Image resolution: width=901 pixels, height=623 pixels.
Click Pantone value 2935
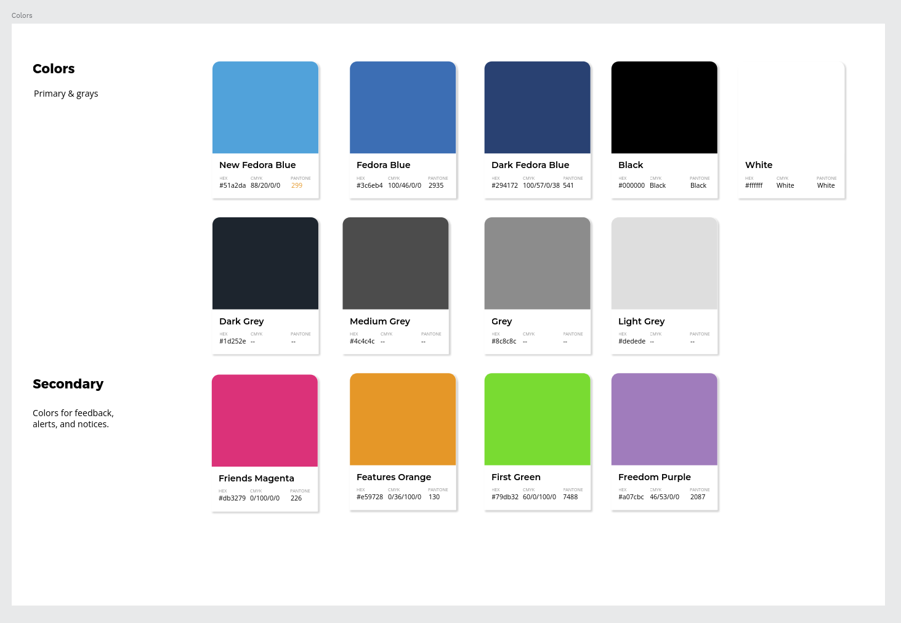click(x=436, y=185)
